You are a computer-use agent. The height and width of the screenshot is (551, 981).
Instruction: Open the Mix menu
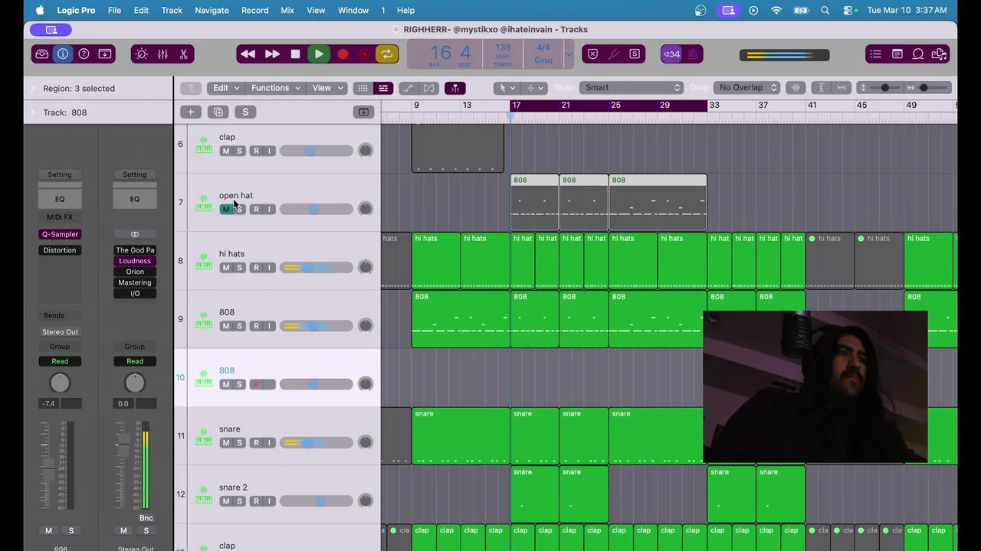click(x=287, y=10)
